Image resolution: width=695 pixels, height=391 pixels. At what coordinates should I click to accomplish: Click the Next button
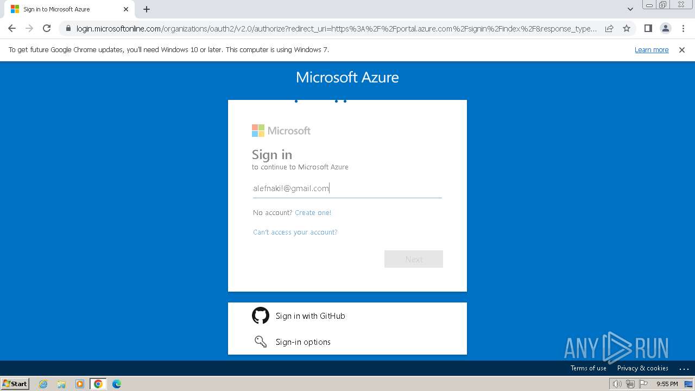click(x=414, y=259)
